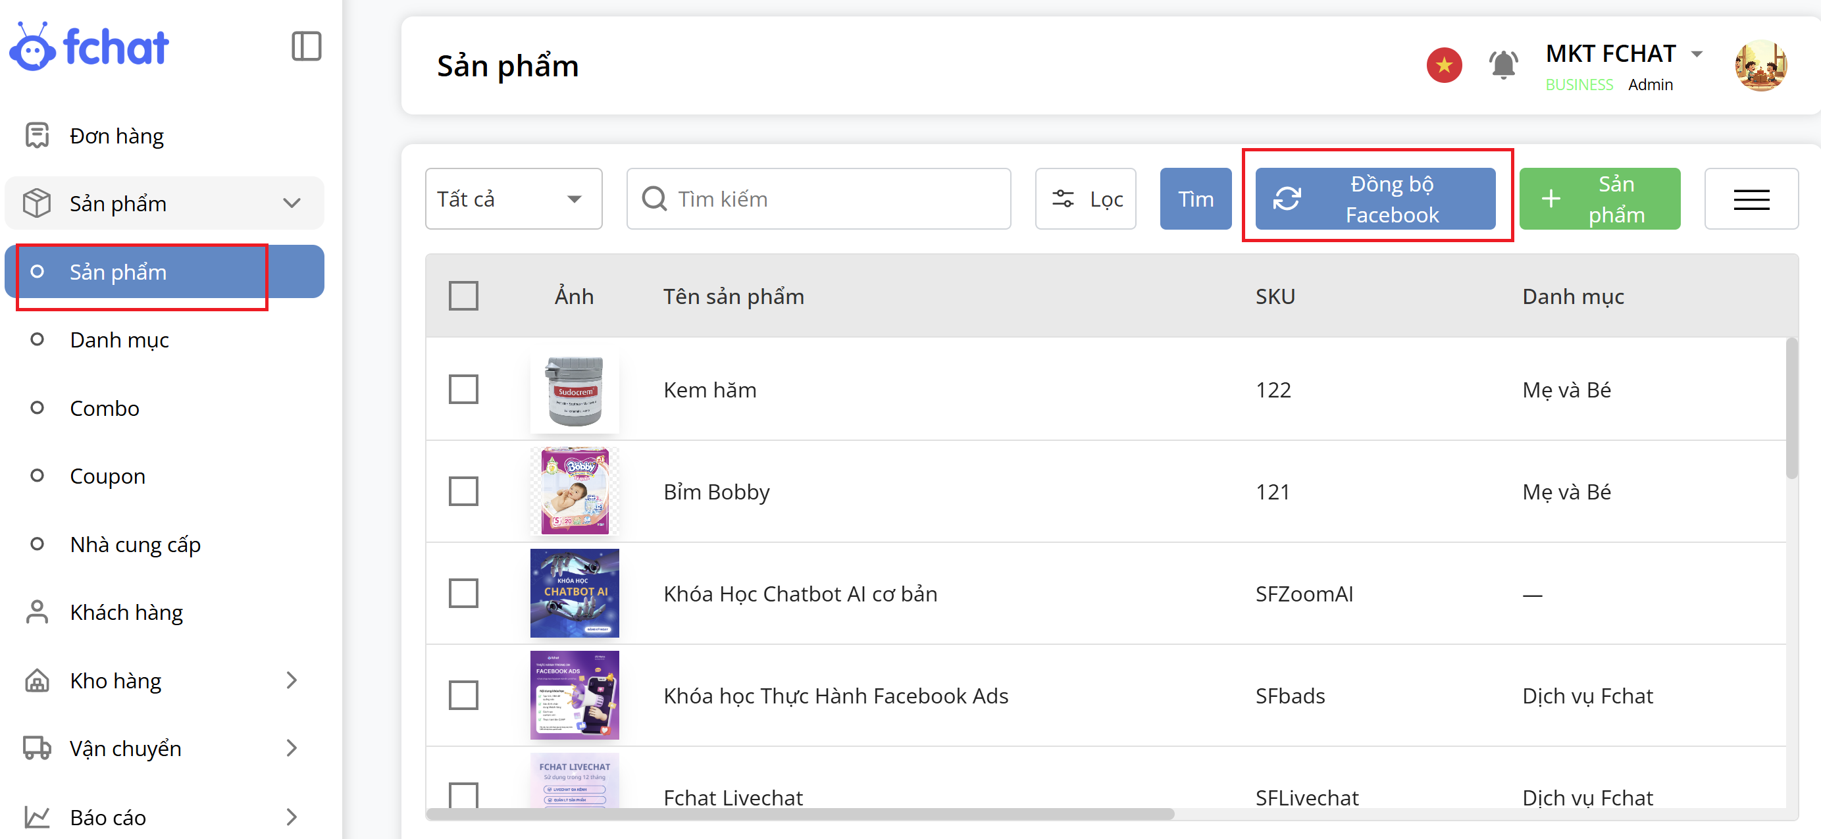Open the Coupon submenu item
This screenshot has width=1821, height=839.
107,476
